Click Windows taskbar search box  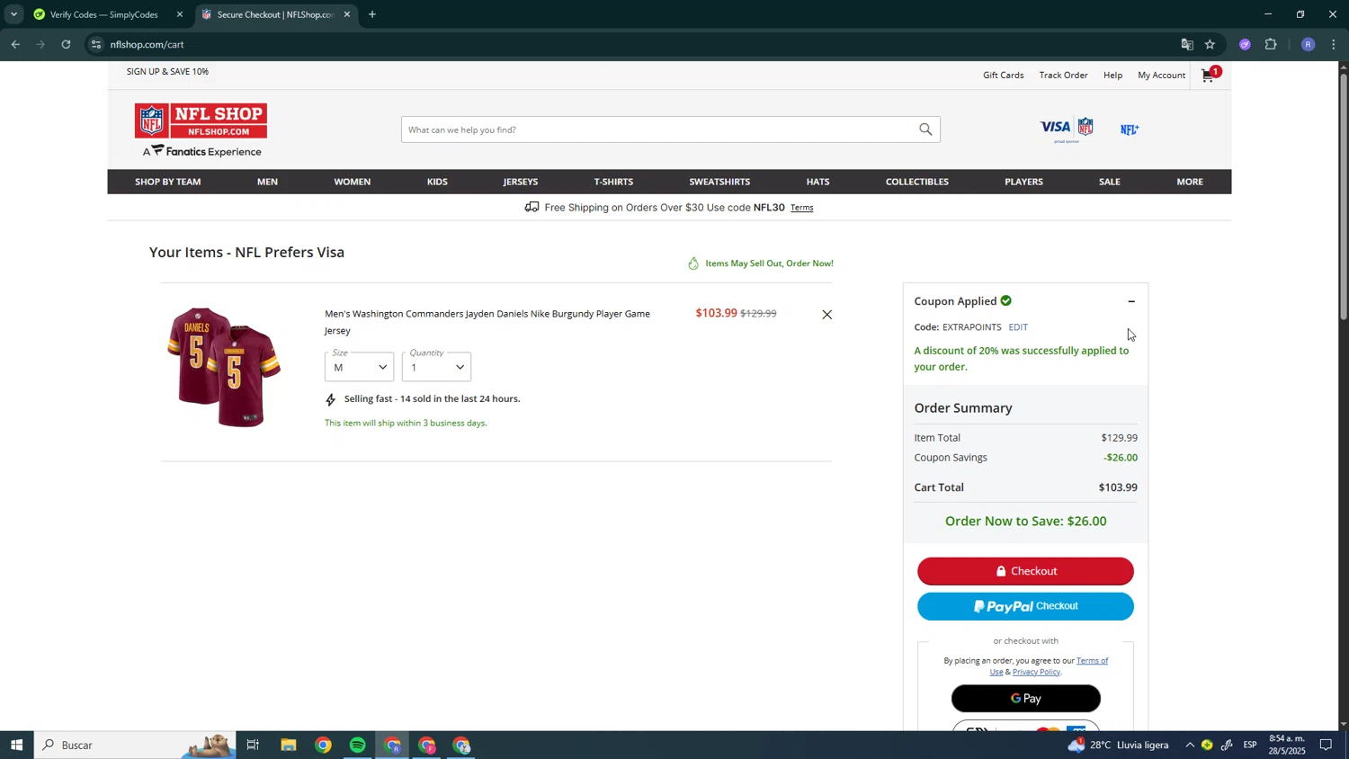(135, 745)
